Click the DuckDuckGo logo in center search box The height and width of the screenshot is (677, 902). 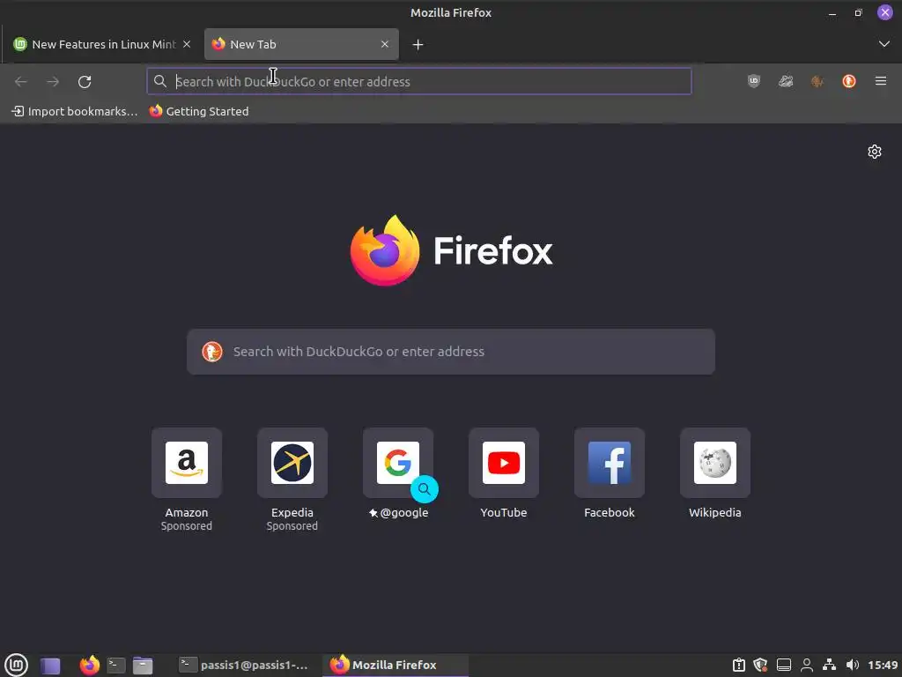point(212,352)
